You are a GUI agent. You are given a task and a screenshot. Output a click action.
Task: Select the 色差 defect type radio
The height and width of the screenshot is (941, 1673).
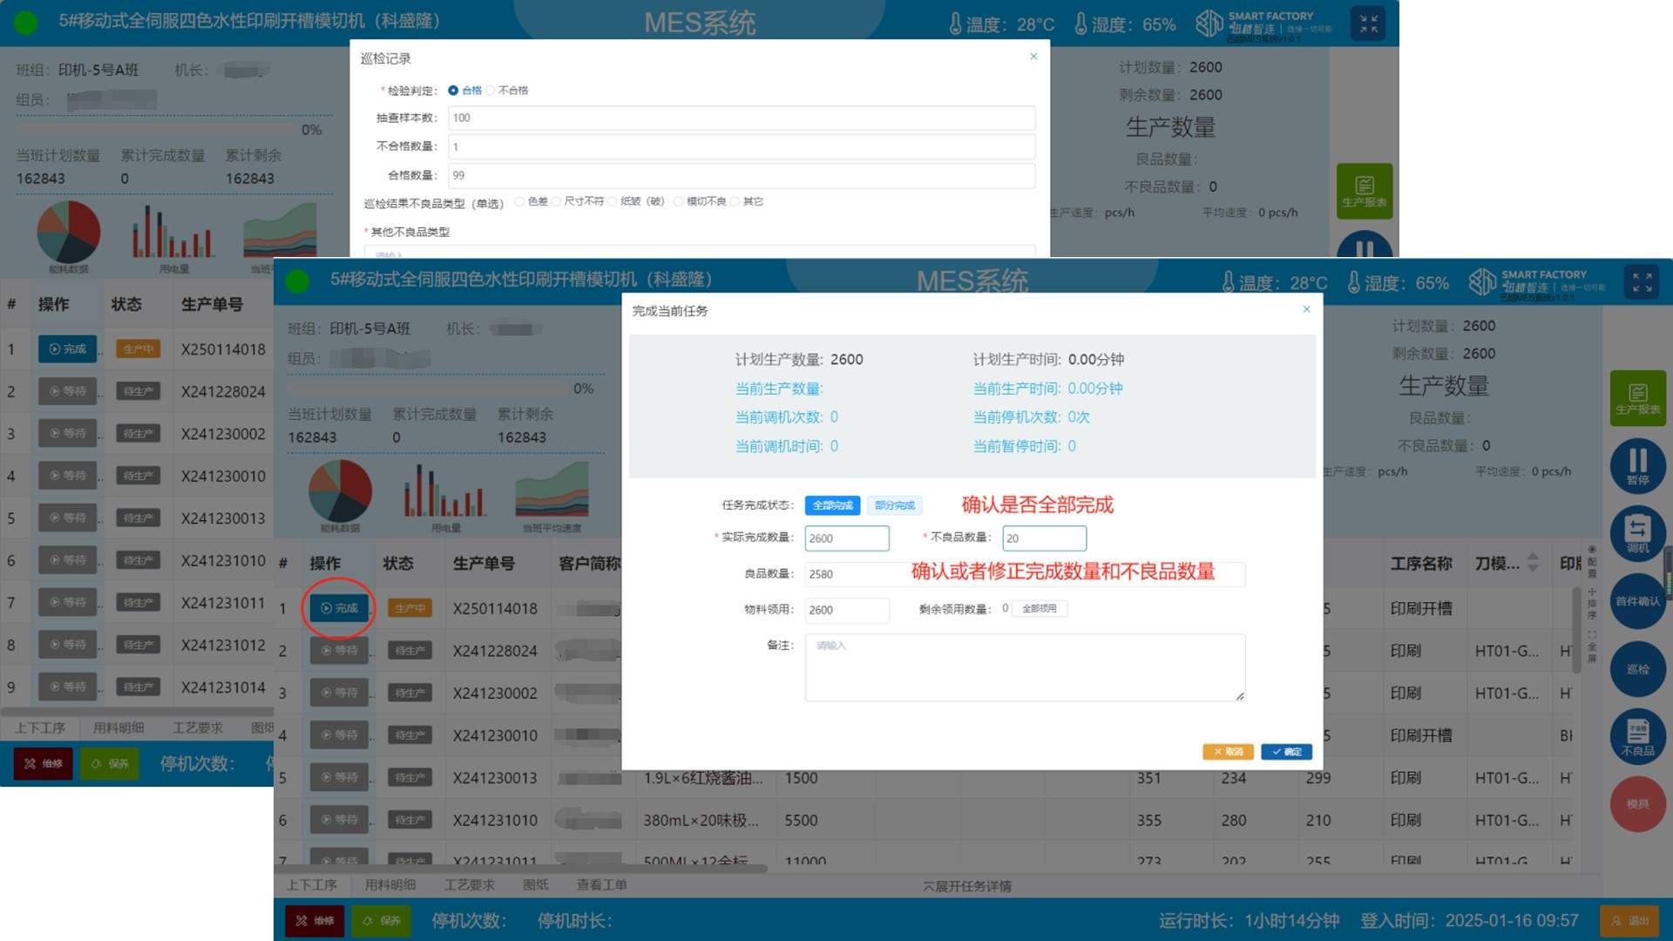(520, 201)
